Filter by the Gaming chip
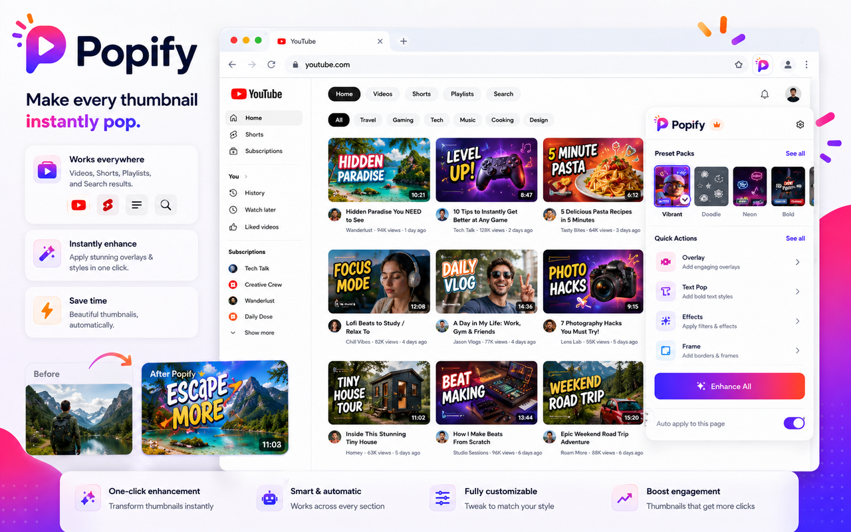This screenshot has height=532, width=851. pyautogui.click(x=403, y=120)
